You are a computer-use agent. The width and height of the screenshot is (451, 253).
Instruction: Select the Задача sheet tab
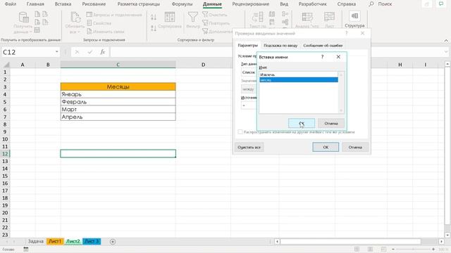click(36, 242)
